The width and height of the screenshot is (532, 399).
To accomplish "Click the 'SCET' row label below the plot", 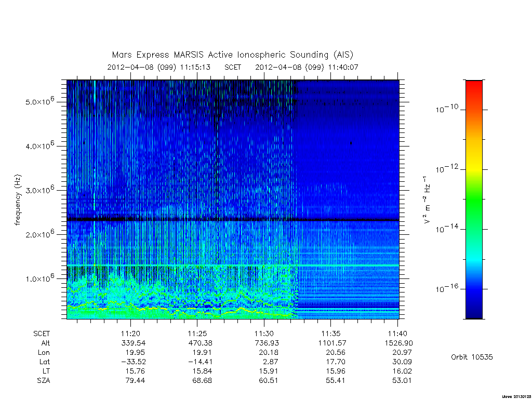I will coord(42,334).
